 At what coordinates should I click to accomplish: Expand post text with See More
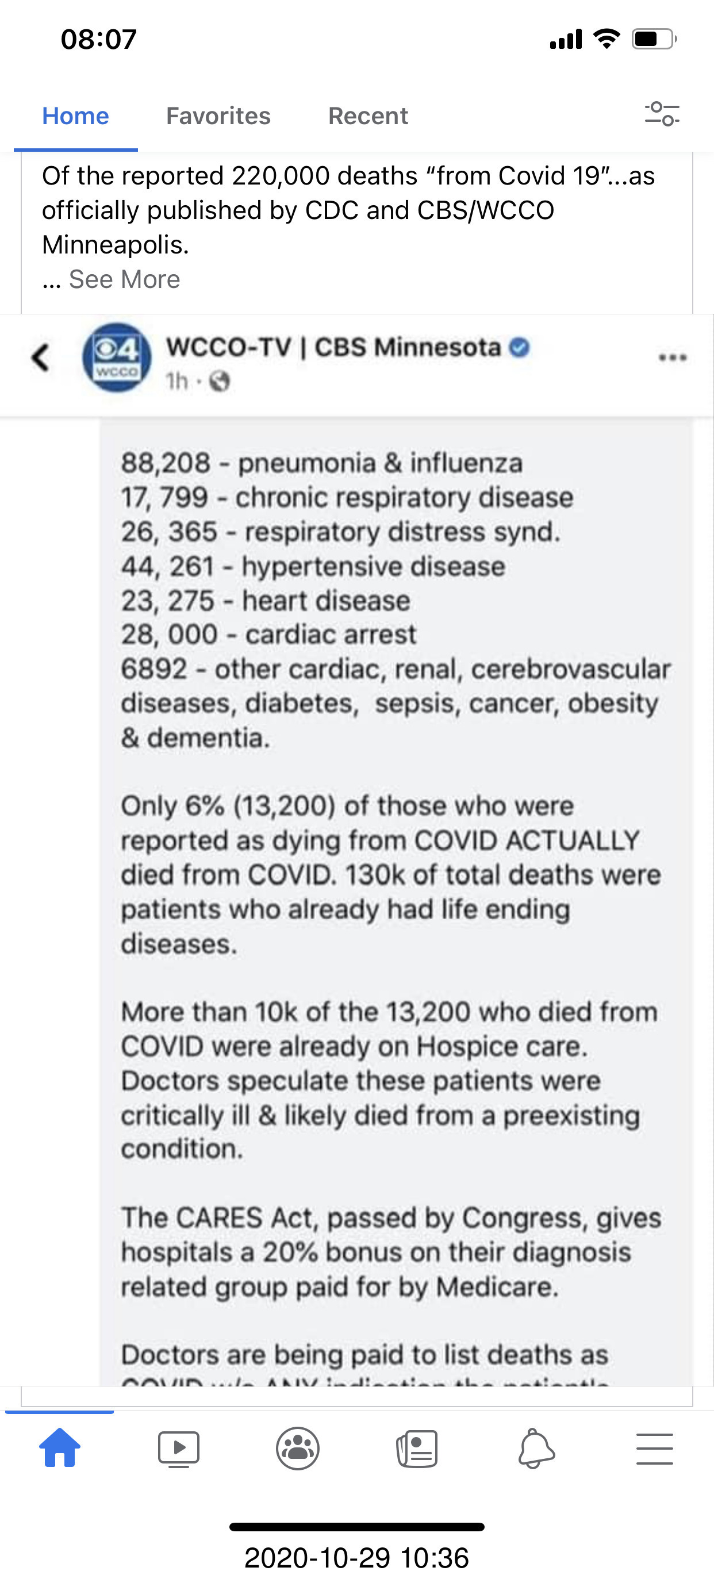click(x=124, y=279)
